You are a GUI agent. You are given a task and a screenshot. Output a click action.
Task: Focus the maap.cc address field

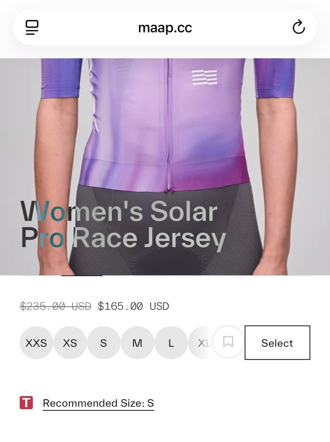(165, 28)
